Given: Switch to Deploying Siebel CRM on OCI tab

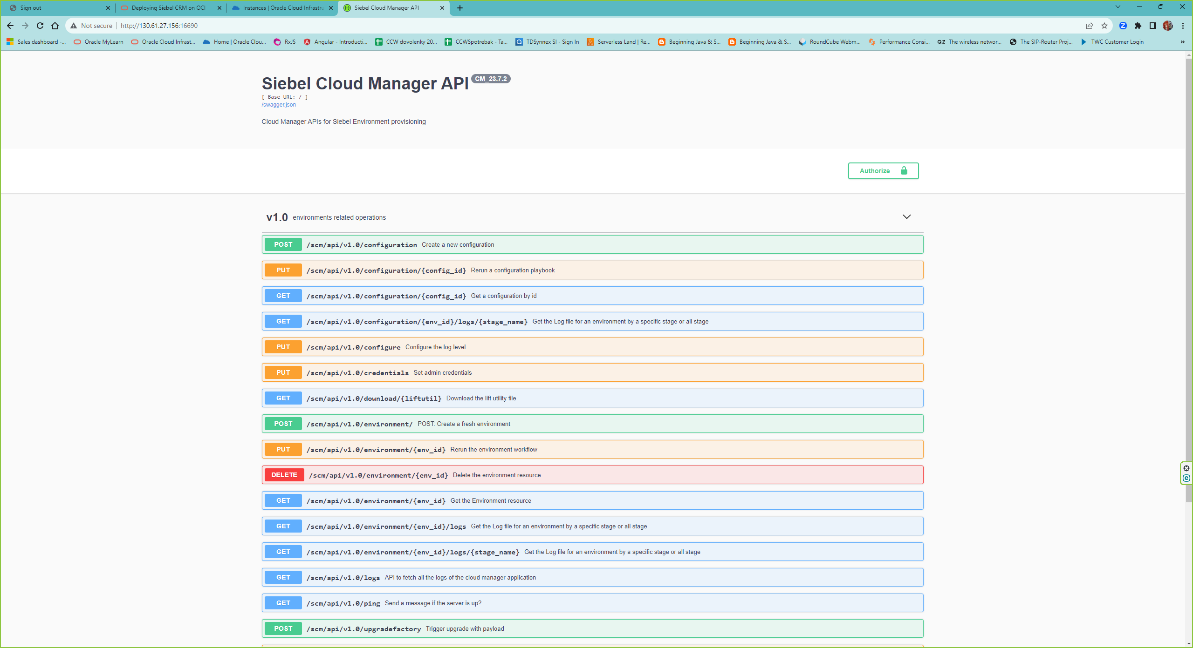Looking at the screenshot, I should click(x=170, y=8).
